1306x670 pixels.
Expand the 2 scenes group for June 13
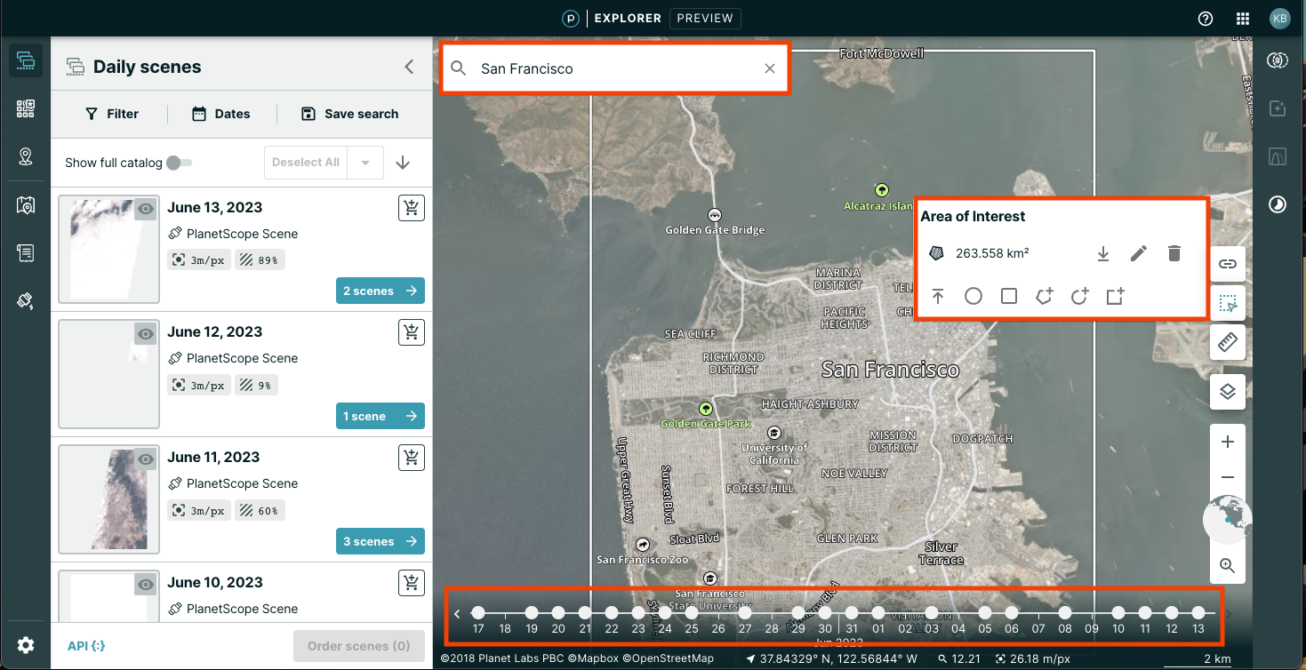(380, 291)
